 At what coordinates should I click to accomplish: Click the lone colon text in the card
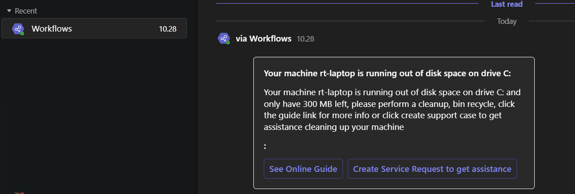pos(265,146)
